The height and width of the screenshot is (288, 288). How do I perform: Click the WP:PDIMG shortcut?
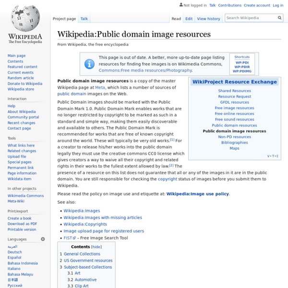(242, 71)
